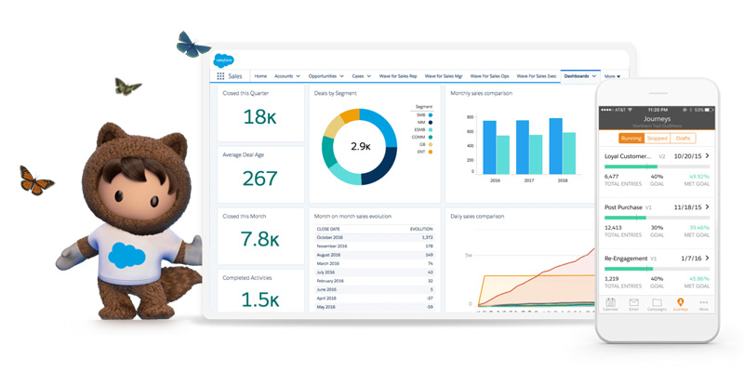Viewport: 744px width, 372px height.
Task: Click the 49.92% met goal value
Action: pyautogui.click(x=699, y=176)
